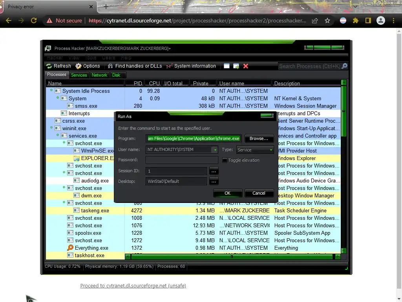Click the green horizontal scrollbar of process list
Viewport: 402px width, 302px height.
(232, 256)
